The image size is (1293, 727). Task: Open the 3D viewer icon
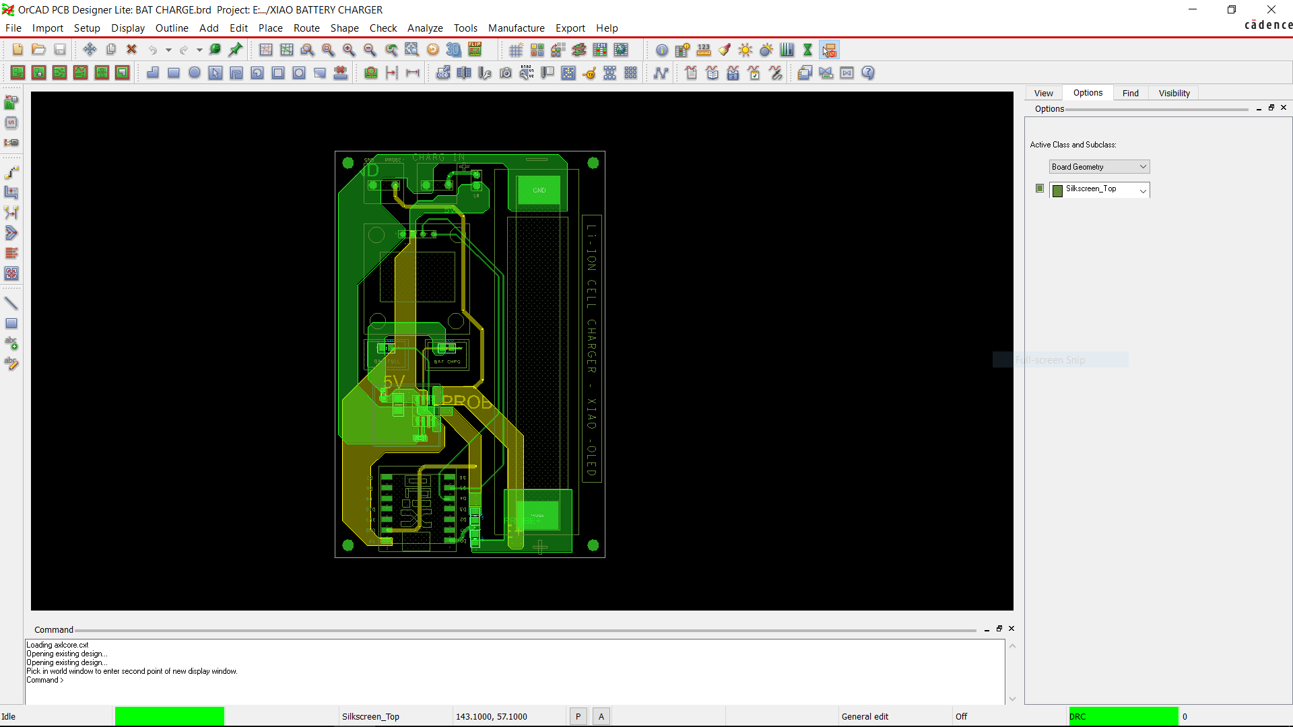[454, 50]
